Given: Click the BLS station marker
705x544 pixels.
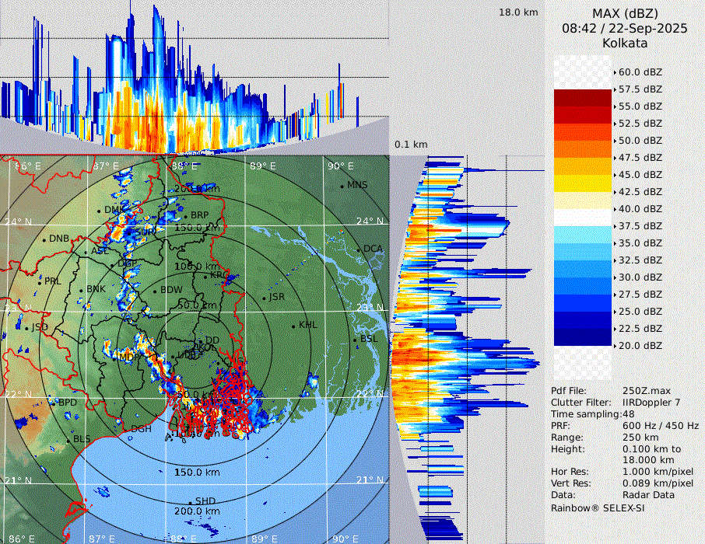Looking at the screenshot, I should 68,440.
